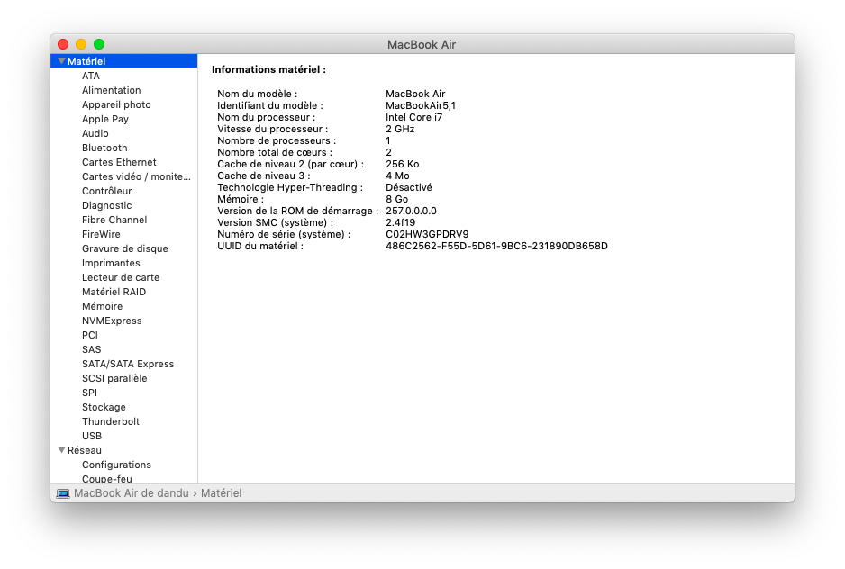845x569 pixels.
Task: Close the window with red button
Action: pyautogui.click(x=63, y=44)
